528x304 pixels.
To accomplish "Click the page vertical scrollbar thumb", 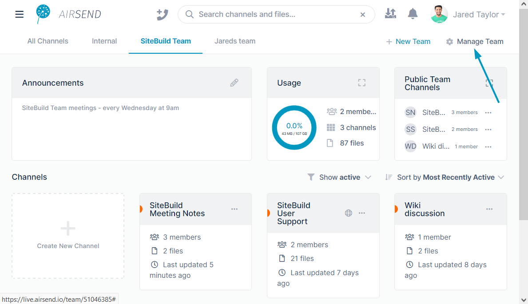I will tap(523, 114).
